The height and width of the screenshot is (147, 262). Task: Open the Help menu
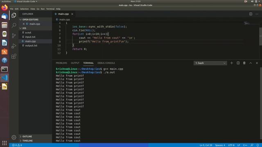(x=58, y=9)
